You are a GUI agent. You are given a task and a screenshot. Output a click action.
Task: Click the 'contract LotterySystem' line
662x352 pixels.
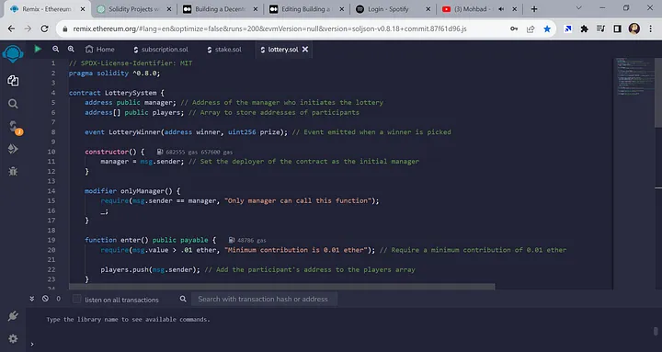[x=117, y=93]
